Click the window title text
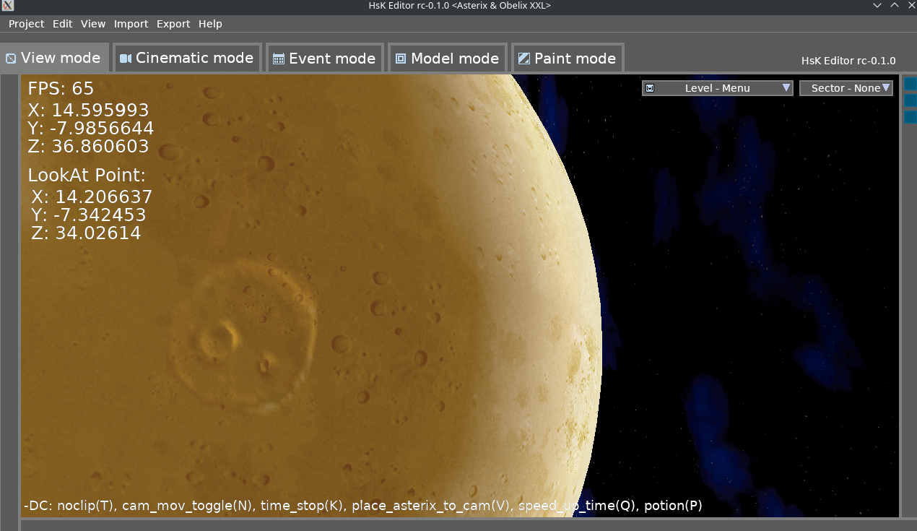The width and height of the screenshot is (917, 531). click(459, 6)
